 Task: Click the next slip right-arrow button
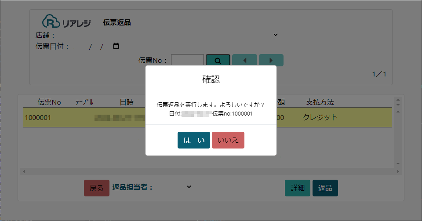point(271,61)
